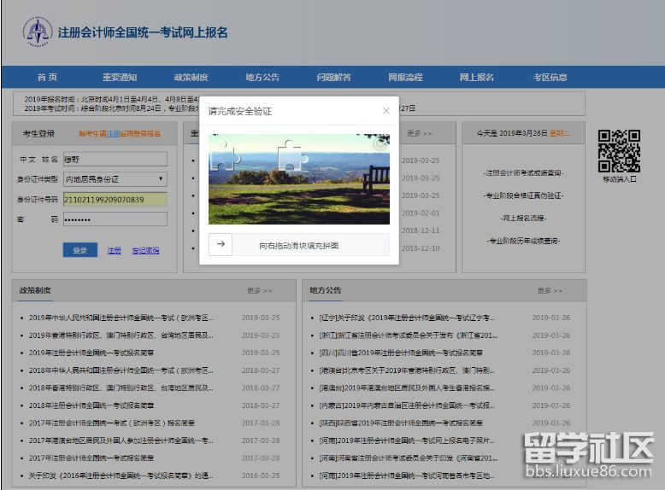
Task: Click the slider arrow handle in captcha
Action: 221,245
